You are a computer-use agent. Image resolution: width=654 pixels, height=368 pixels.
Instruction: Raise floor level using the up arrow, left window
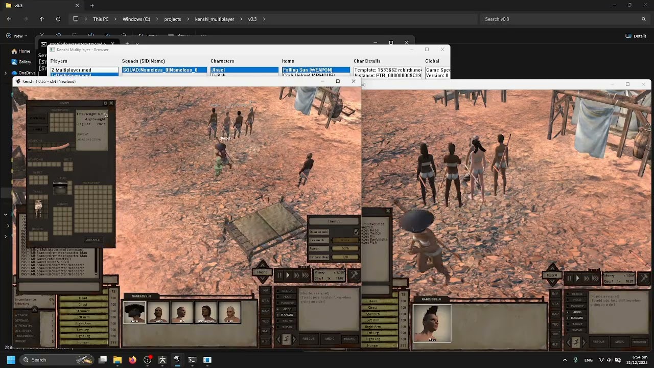[x=262, y=264]
